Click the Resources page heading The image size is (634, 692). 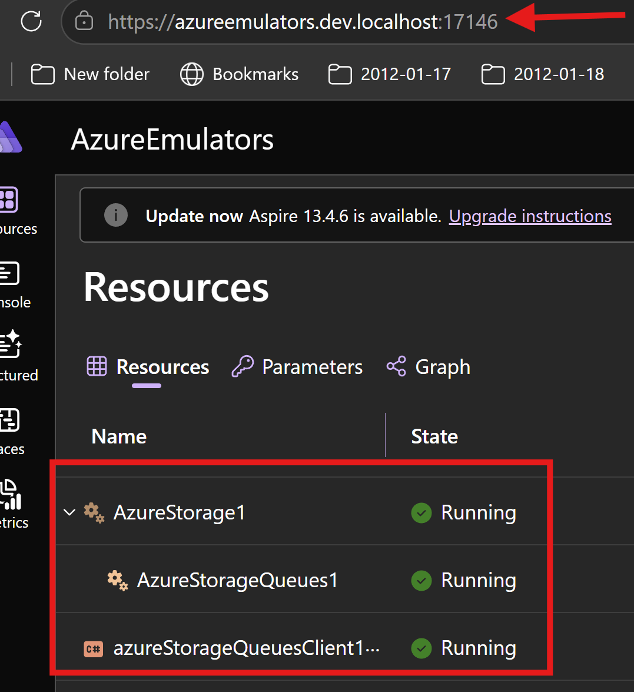(x=176, y=288)
